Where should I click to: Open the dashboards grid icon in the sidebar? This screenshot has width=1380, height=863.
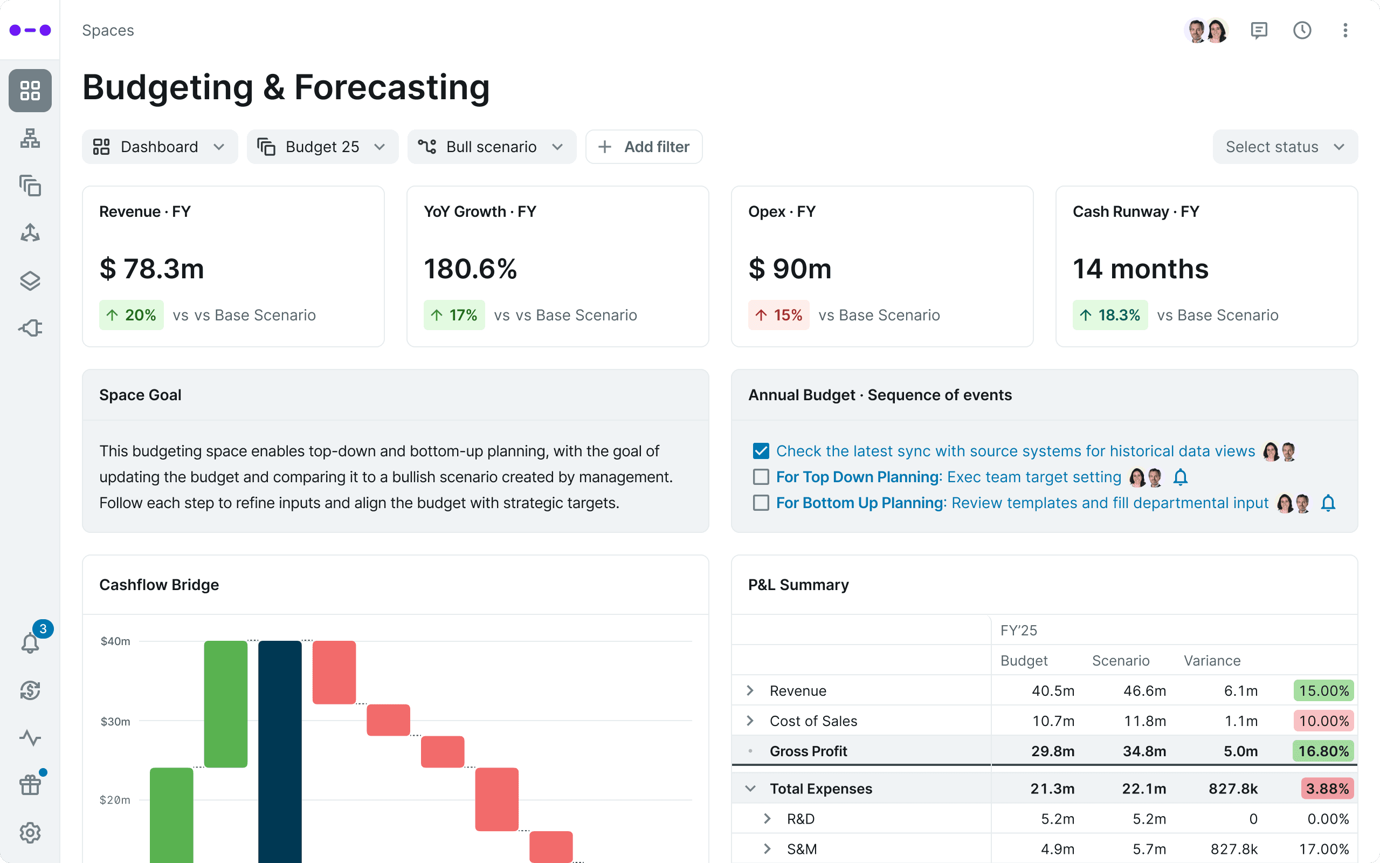(30, 90)
